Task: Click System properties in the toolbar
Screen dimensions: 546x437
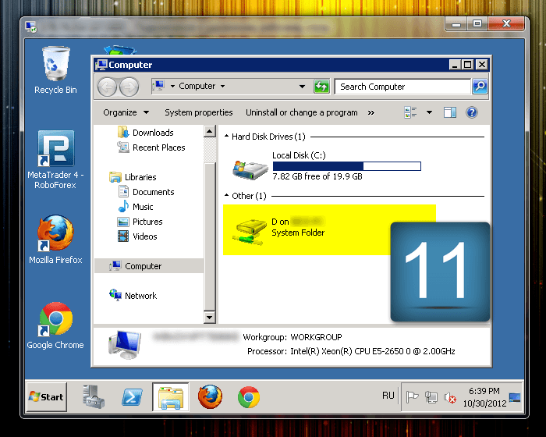Action: click(199, 112)
